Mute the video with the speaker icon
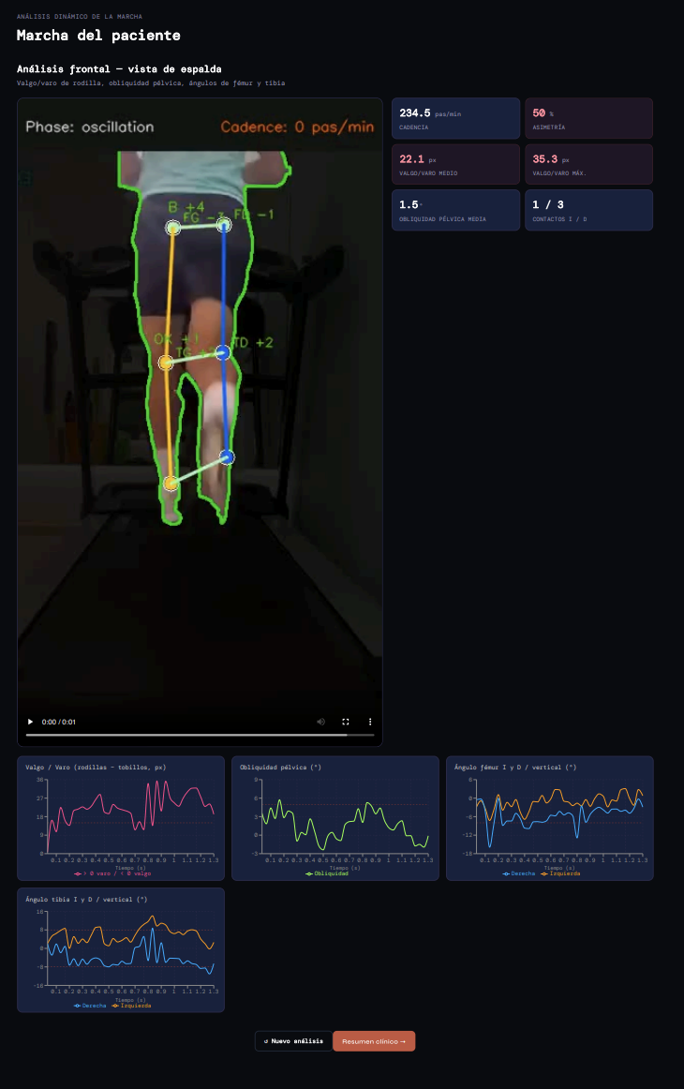 click(x=320, y=722)
